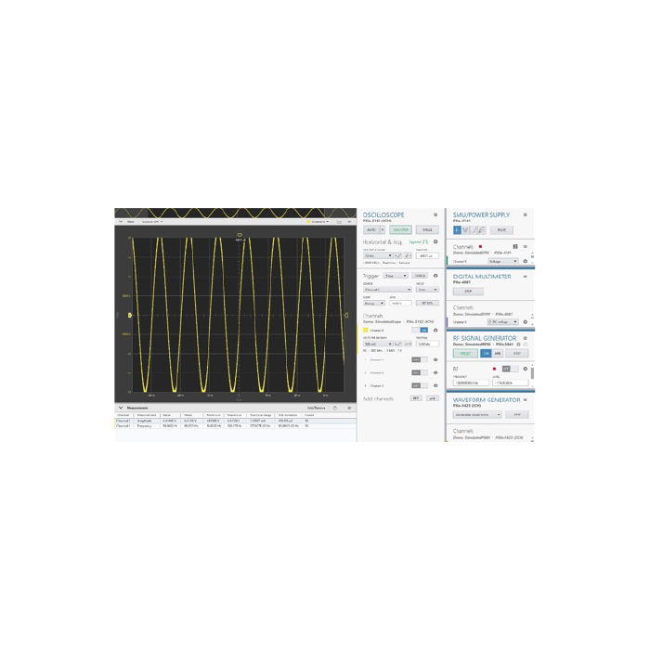
Task: Open Channel selector in graph toolbar
Action: (x=318, y=222)
